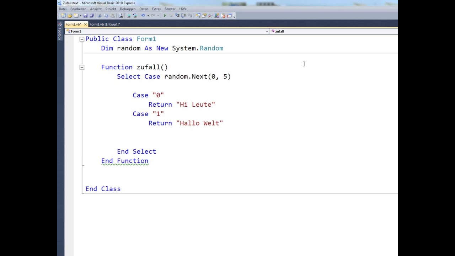455x256 pixels.
Task: Place cursor on End Function line
Action: (x=125, y=161)
